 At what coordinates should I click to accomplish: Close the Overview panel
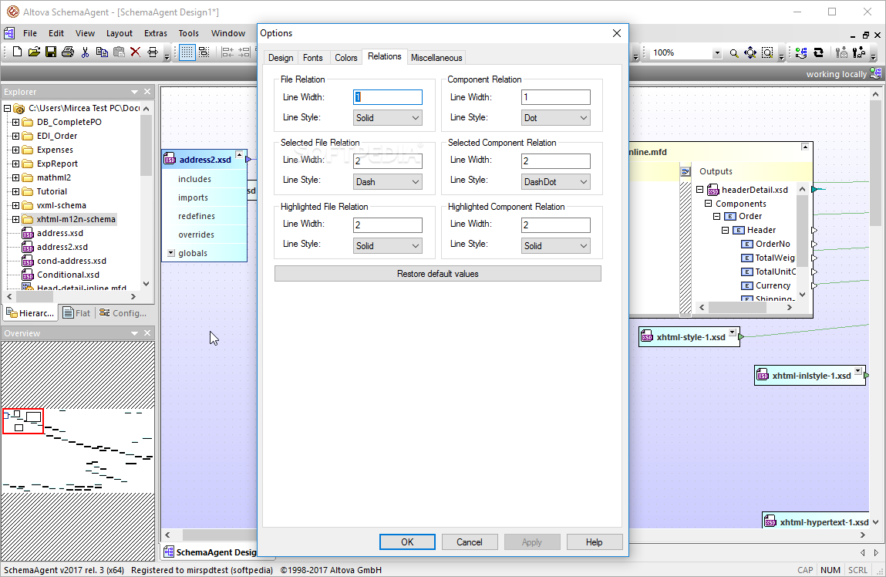coord(147,333)
